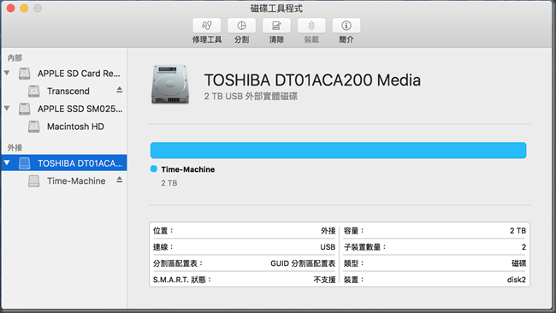Collapse the TOSHIBA DT01ACA disk tree
This screenshot has width=556, height=313.
tap(7, 162)
